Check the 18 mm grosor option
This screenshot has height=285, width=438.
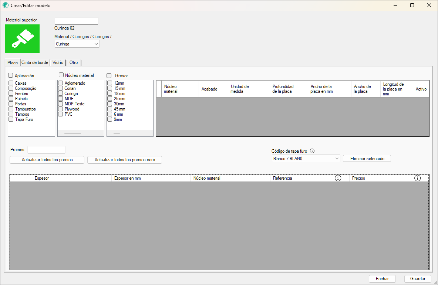point(110,94)
